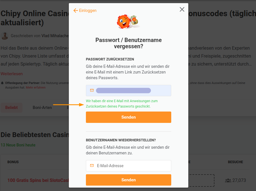Select the Beliebt tab
The height and width of the screenshot is (191, 256).
point(11,108)
